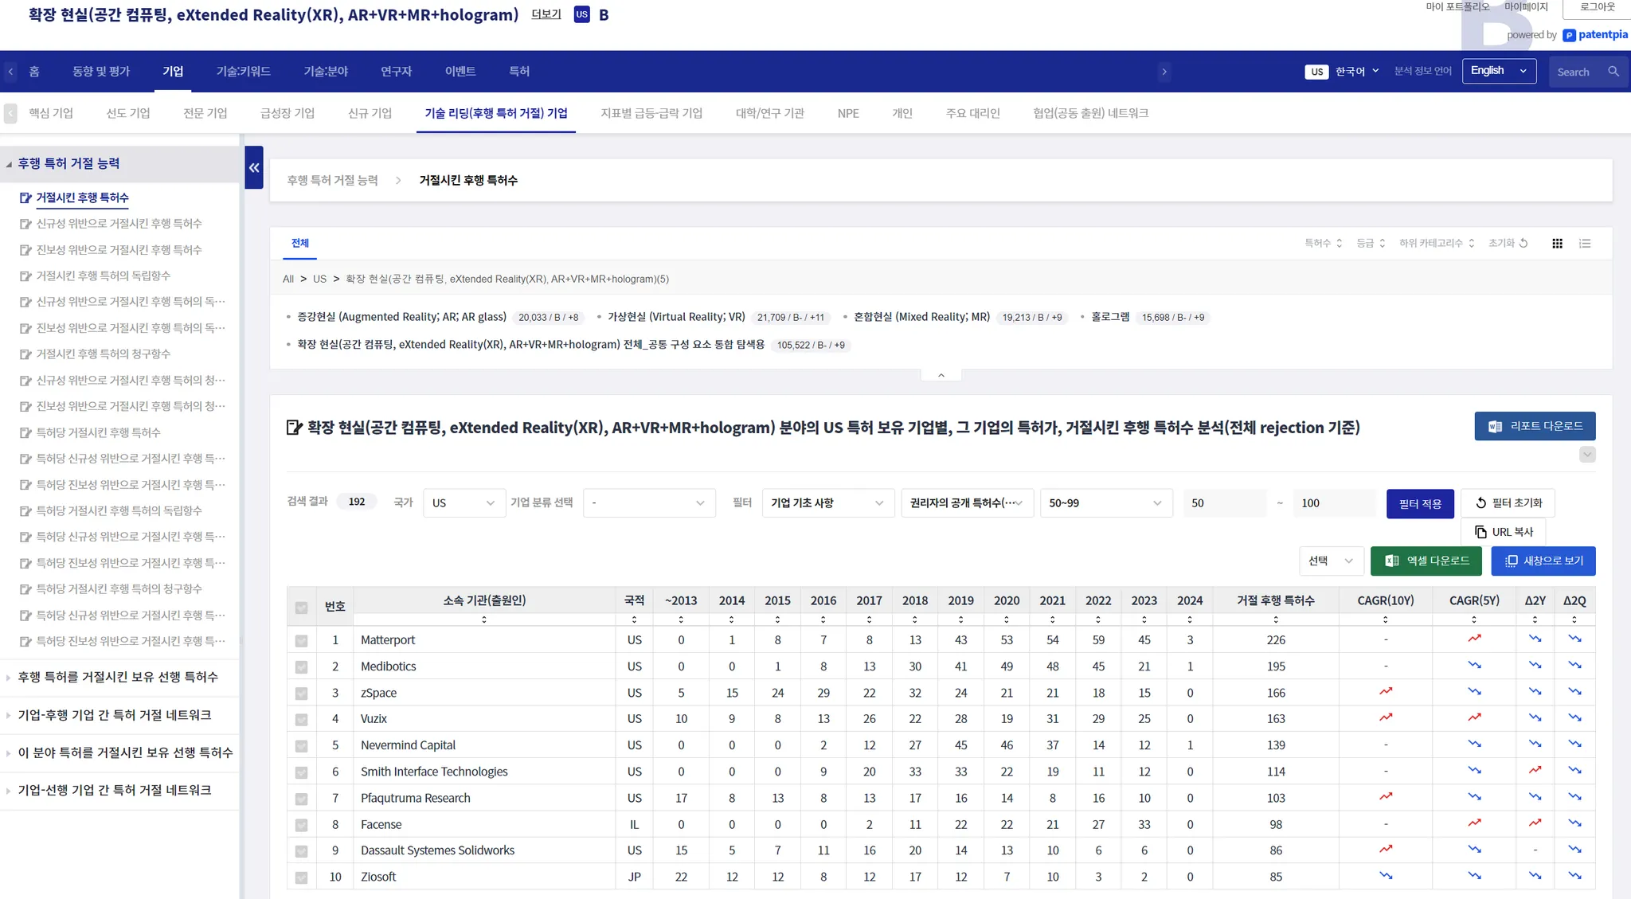The height and width of the screenshot is (899, 1631).
Task: Open the 급성장 기업 tab
Action: click(287, 113)
